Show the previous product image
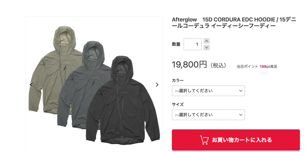Image resolution: width=305 pixels, height=152 pixels. click(x=31, y=85)
